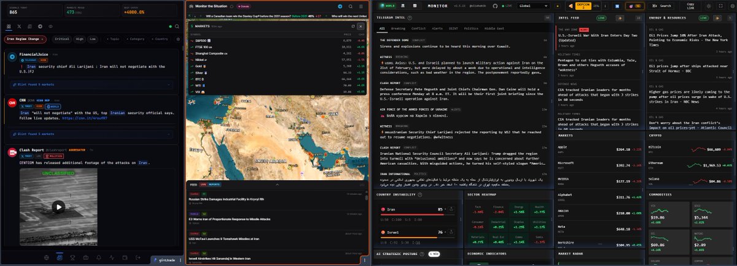
Task: Open search in Monitor the Situation header
Action: [x=351, y=6]
